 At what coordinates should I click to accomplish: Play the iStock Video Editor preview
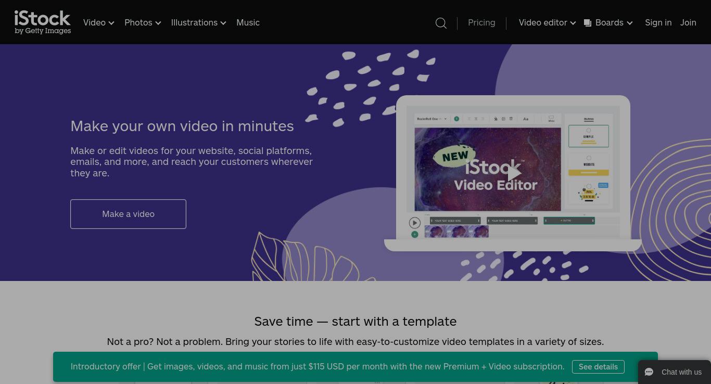tap(514, 173)
